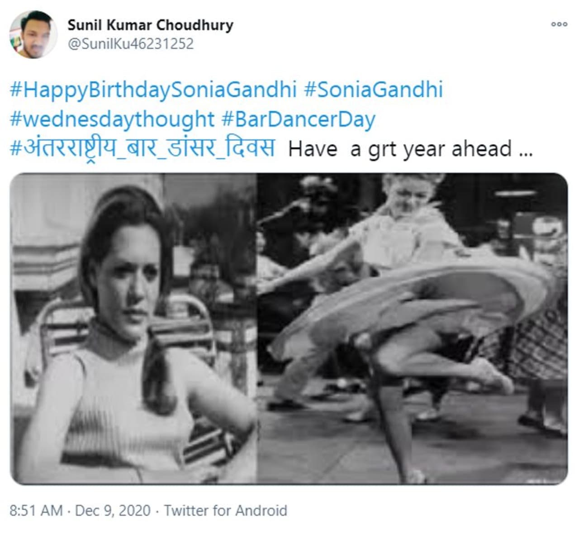
Task: Open the #BarDancerDay hashtag
Action: pyautogui.click(x=299, y=119)
